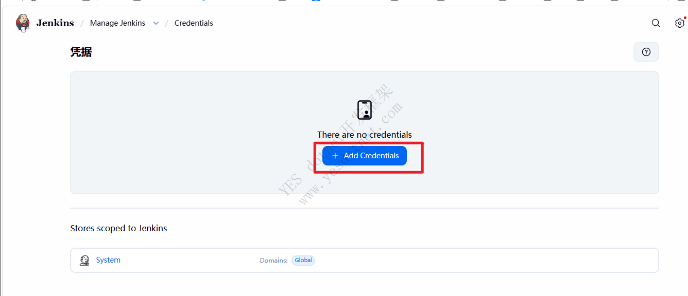The height and width of the screenshot is (296, 688).
Task: Click the 'There are no credentials' message
Action: [365, 135]
